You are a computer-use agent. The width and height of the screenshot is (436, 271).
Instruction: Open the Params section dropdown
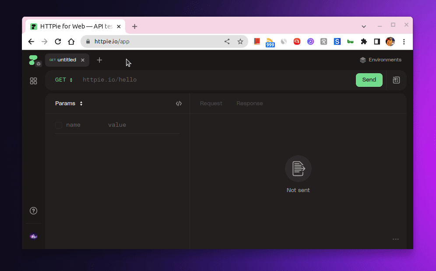point(69,103)
